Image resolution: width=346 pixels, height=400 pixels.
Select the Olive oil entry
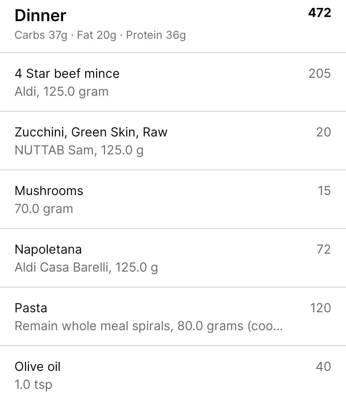pyautogui.click(x=173, y=373)
